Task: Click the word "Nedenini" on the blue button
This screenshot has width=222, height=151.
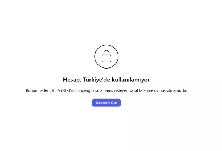Action: 103,103
